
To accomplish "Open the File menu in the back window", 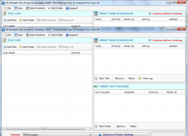I will click(7, 8).
